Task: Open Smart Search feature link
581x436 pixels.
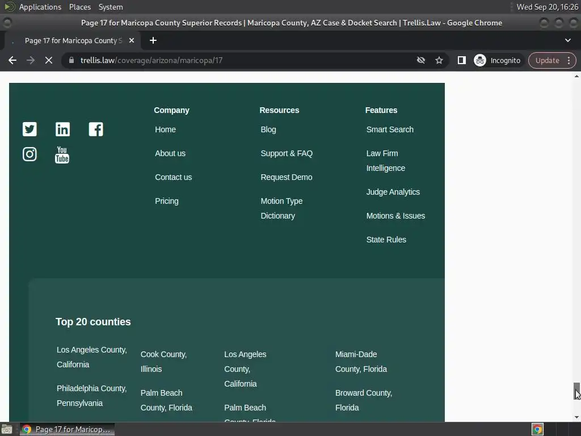Action: [x=390, y=129]
